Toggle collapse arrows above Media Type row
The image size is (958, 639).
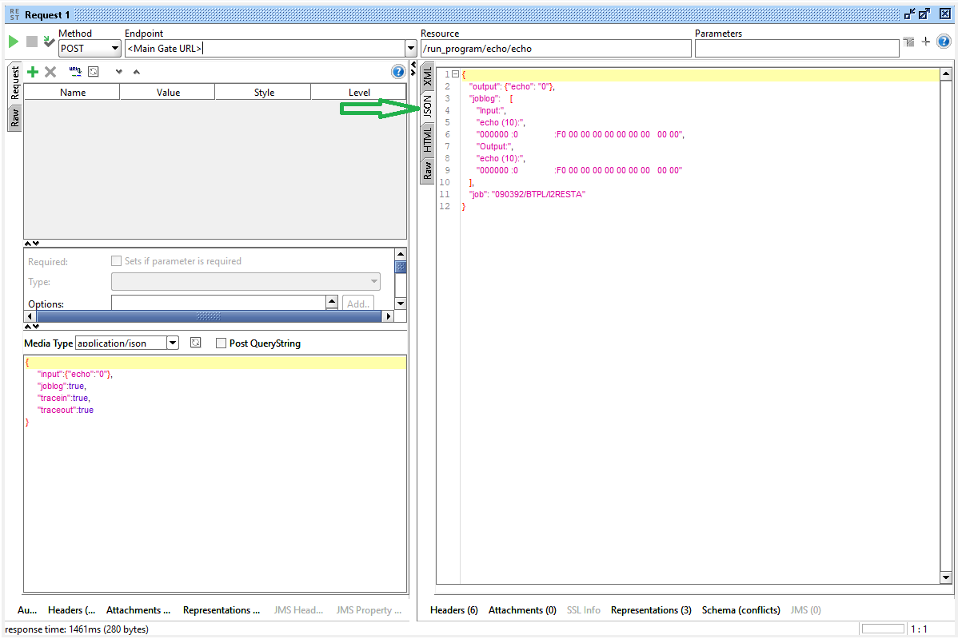point(32,327)
